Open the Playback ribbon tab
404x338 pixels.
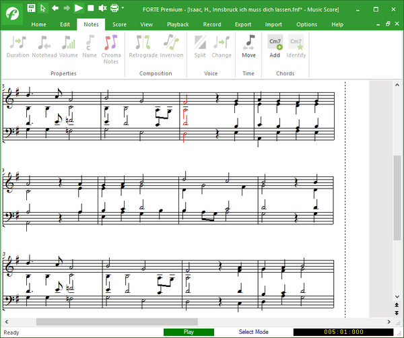click(178, 24)
